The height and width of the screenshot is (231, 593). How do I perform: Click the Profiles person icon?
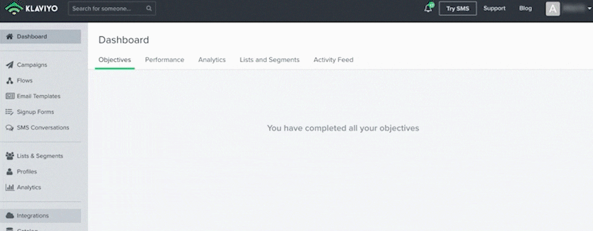(x=10, y=172)
